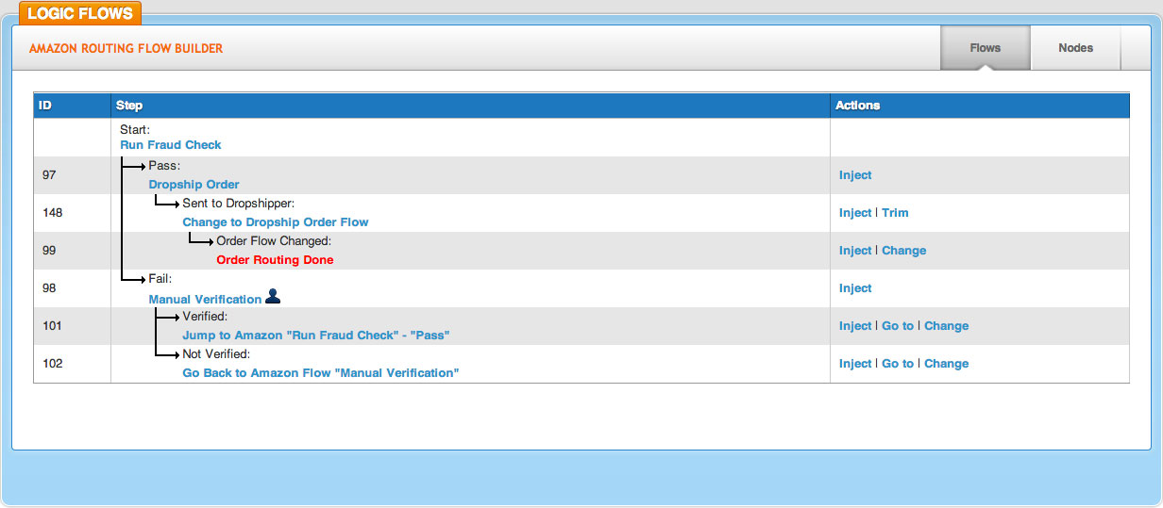The width and height of the screenshot is (1163, 508).
Task: Click Change for step ID 99
Action: point(904,251)
